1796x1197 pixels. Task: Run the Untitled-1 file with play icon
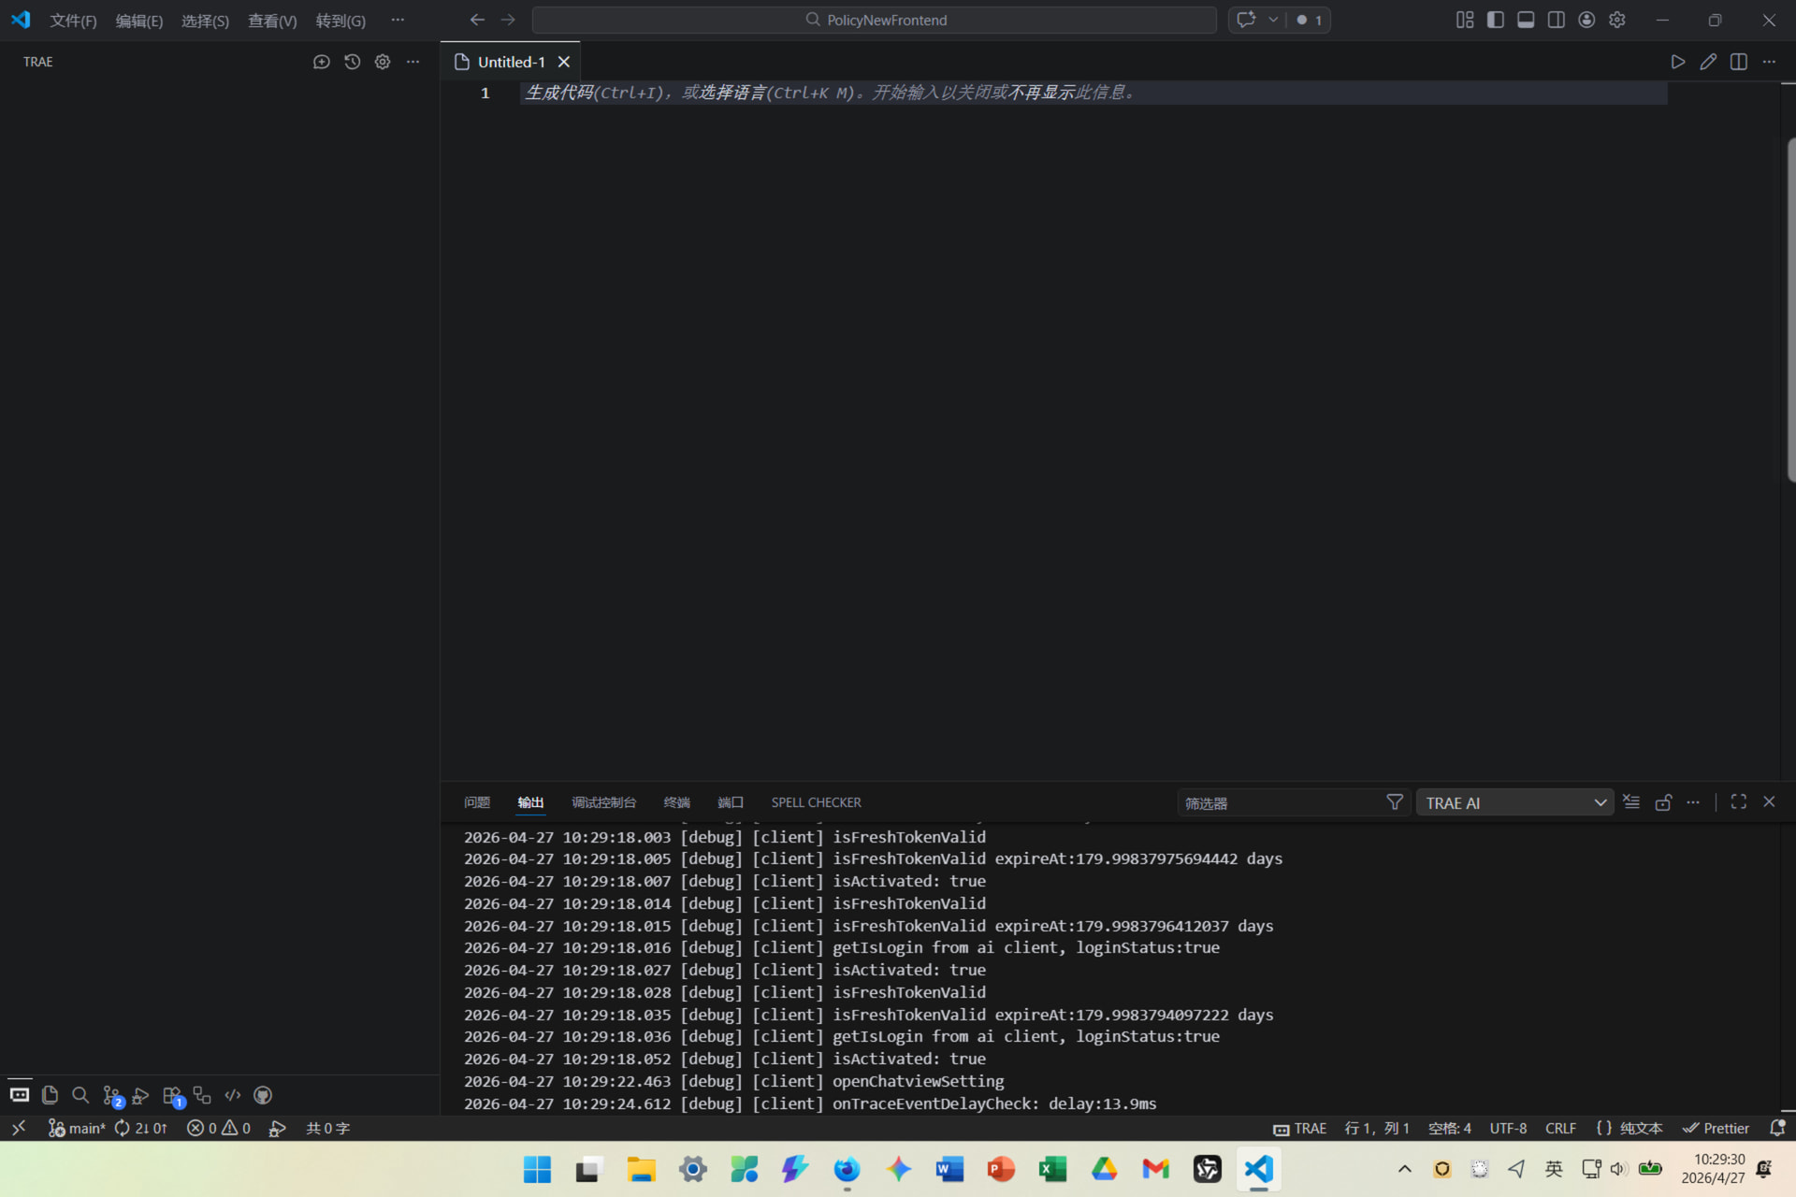pyautogui.click(x=1678, y=62)
